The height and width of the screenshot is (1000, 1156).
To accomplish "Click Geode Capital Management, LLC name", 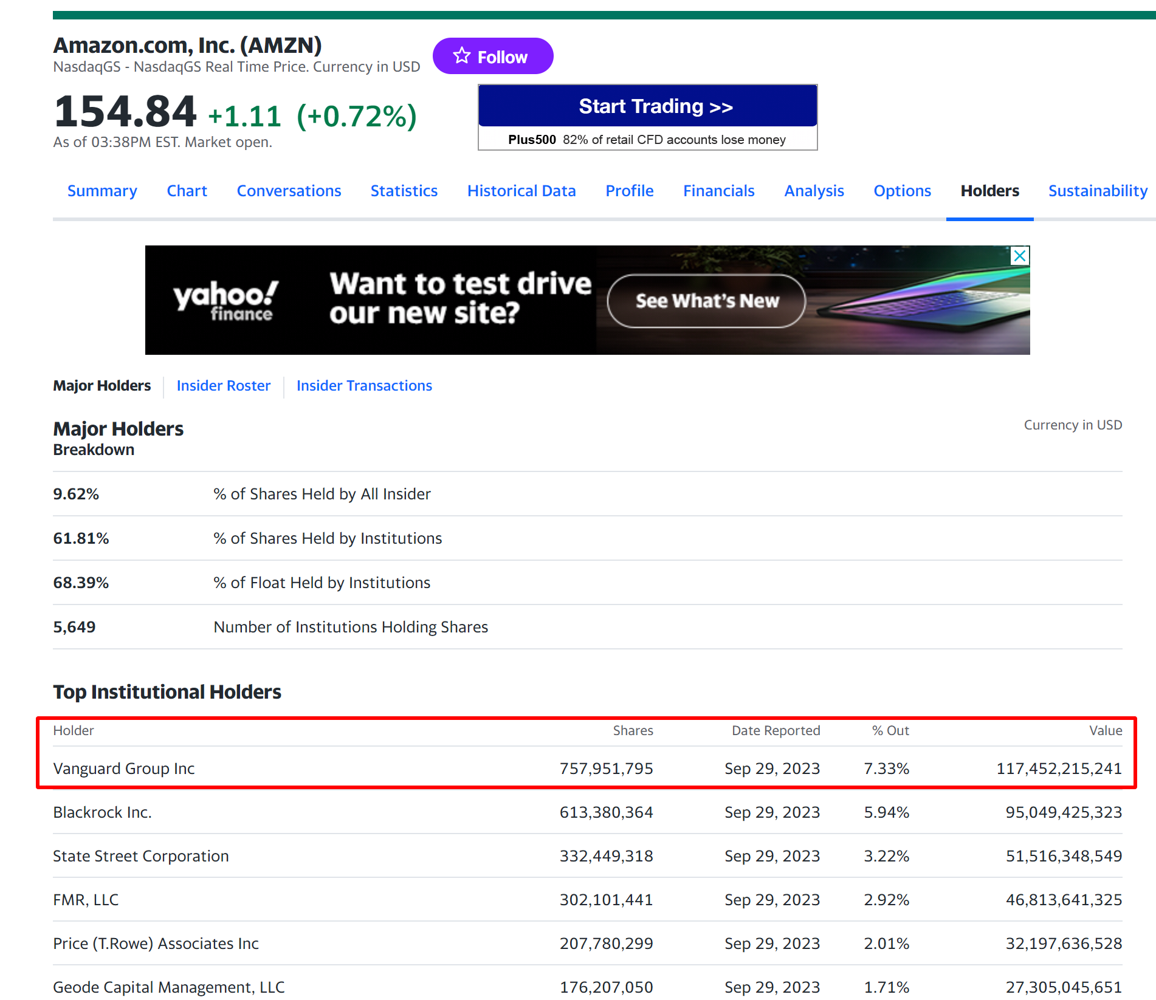I will pos(168,987).
